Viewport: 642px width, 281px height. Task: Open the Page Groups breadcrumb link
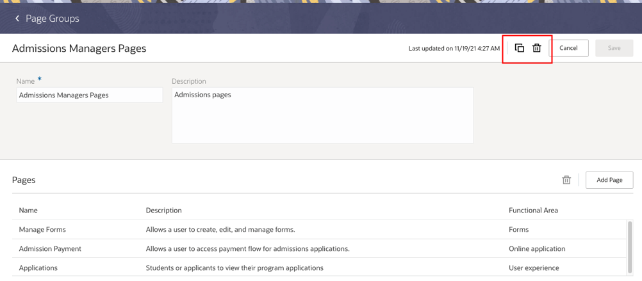click(x=53, y=19)
